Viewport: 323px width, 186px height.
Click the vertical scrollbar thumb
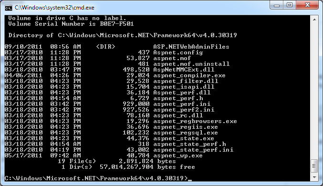click(314, 166)
